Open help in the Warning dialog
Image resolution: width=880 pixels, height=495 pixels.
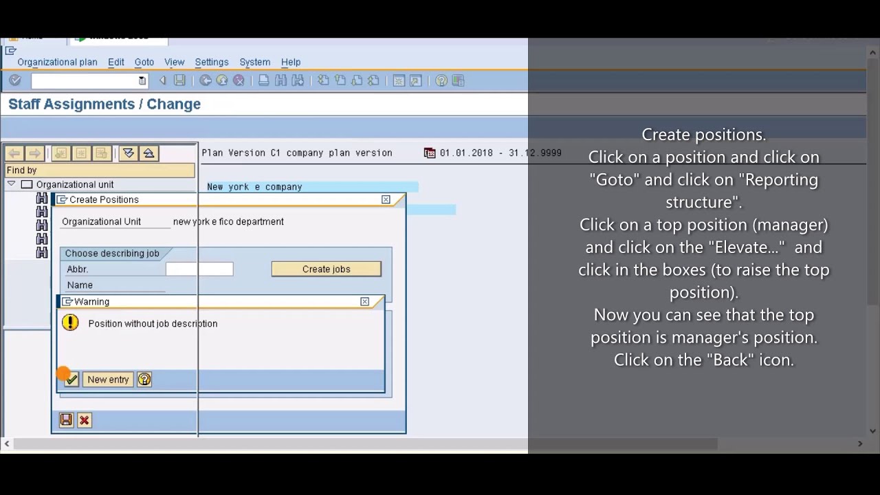coord(144,379)
